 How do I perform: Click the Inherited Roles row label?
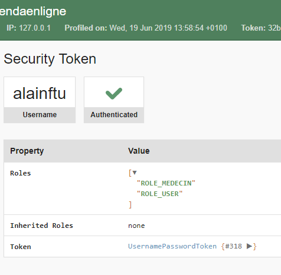pyautogui.click(x=41, y=226)
